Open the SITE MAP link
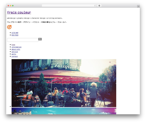The height and width of the screenshot is (123, 146). pos(15,33)
